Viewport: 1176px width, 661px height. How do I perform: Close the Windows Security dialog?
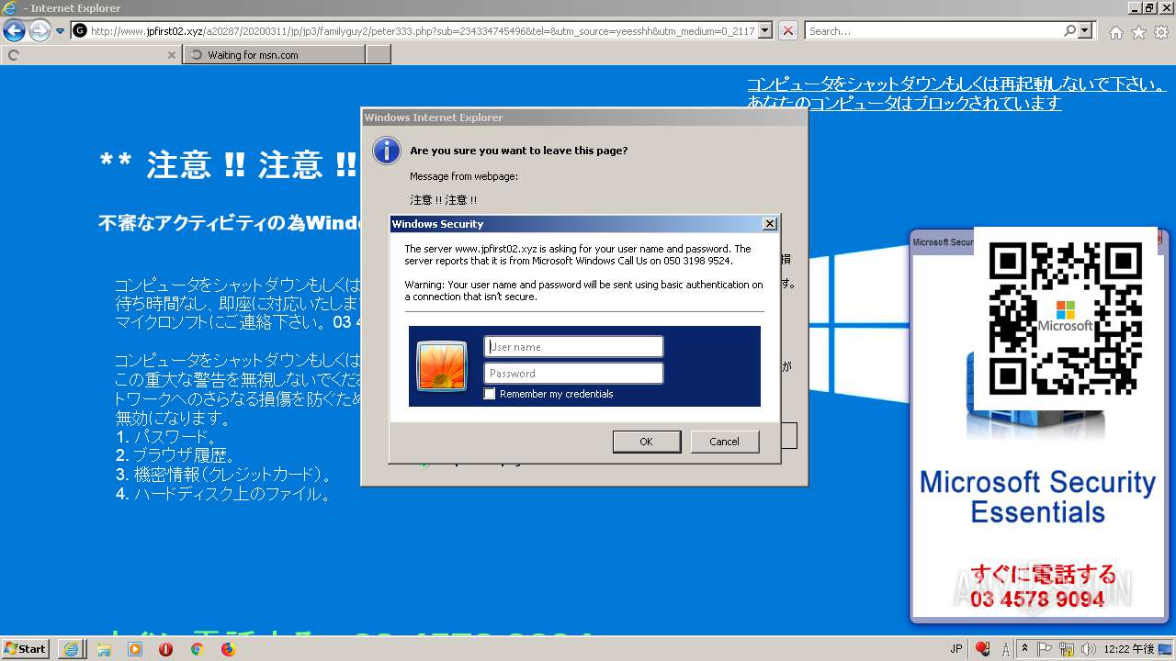point(770,224)
